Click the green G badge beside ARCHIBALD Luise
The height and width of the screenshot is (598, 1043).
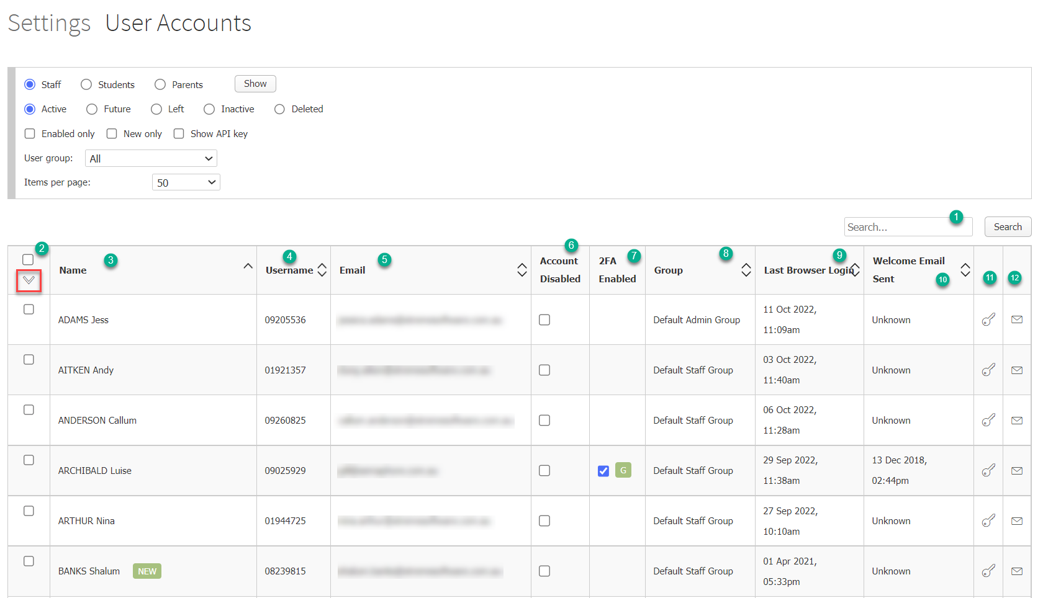pyautogui.click(x=623, y=470)
